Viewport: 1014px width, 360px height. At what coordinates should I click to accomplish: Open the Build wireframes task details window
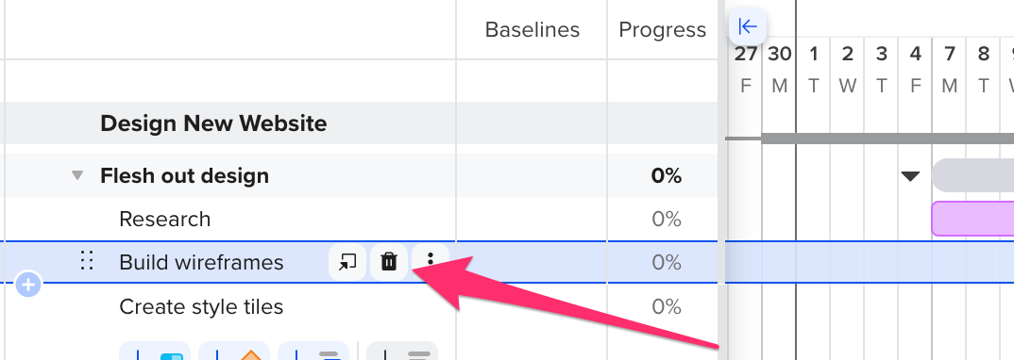pyautogui.click(x=347, y=262)
